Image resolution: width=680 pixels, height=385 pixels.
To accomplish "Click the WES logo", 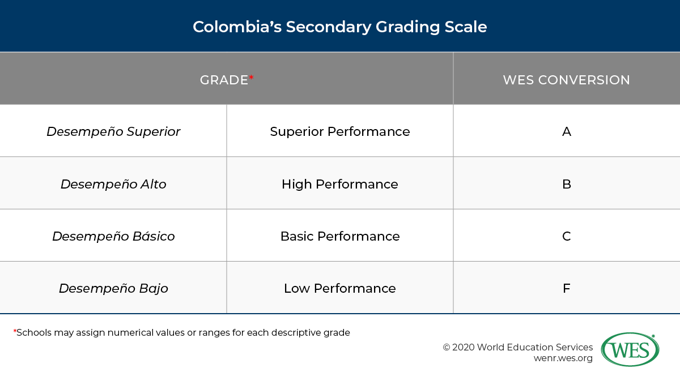I will point(630,349).
